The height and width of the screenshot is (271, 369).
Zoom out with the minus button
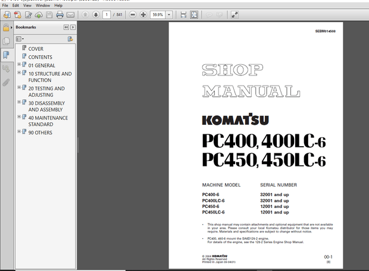point(133,15)
